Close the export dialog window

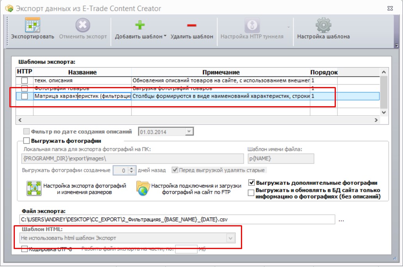390,8
